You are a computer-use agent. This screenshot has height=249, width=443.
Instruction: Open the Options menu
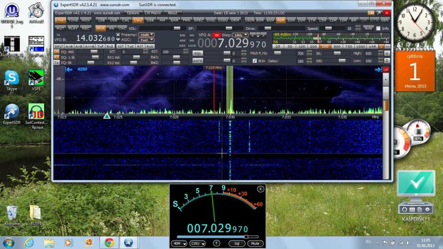pos(133,13)
